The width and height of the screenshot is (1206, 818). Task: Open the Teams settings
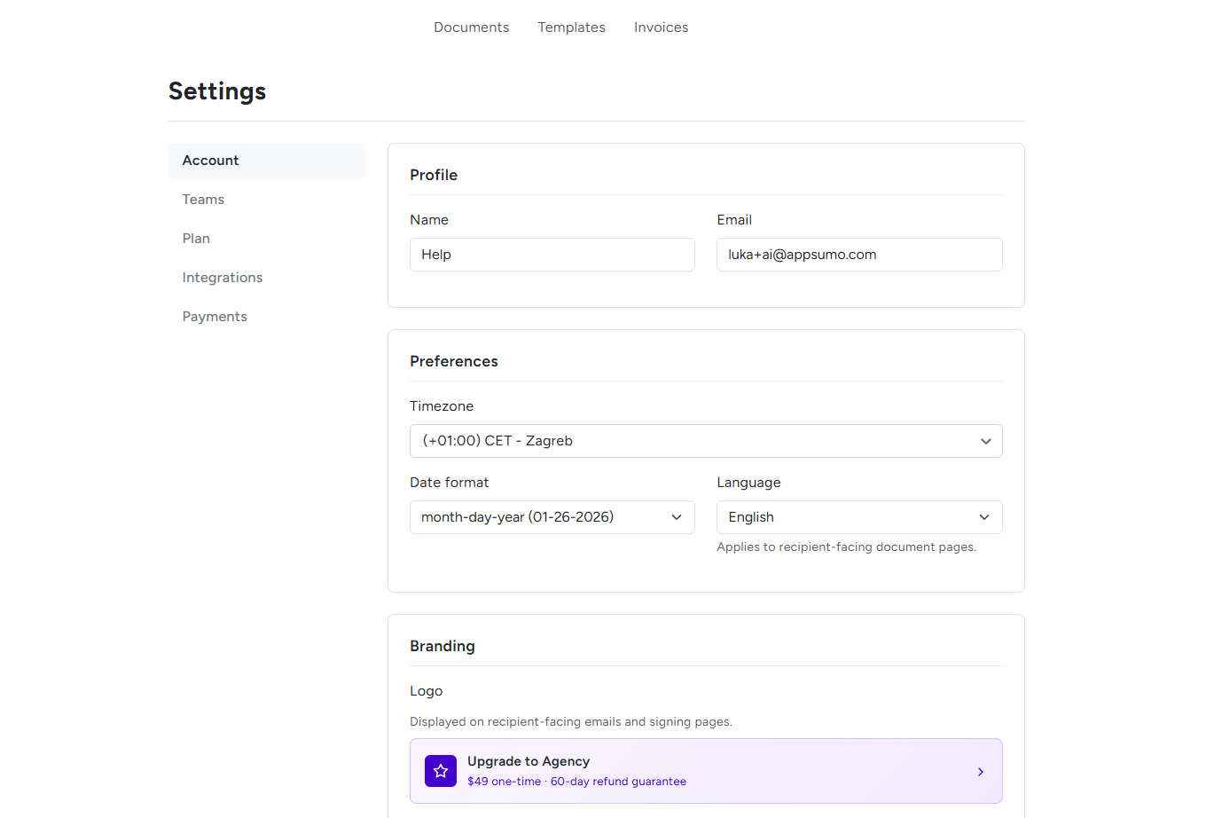point(203,199)
